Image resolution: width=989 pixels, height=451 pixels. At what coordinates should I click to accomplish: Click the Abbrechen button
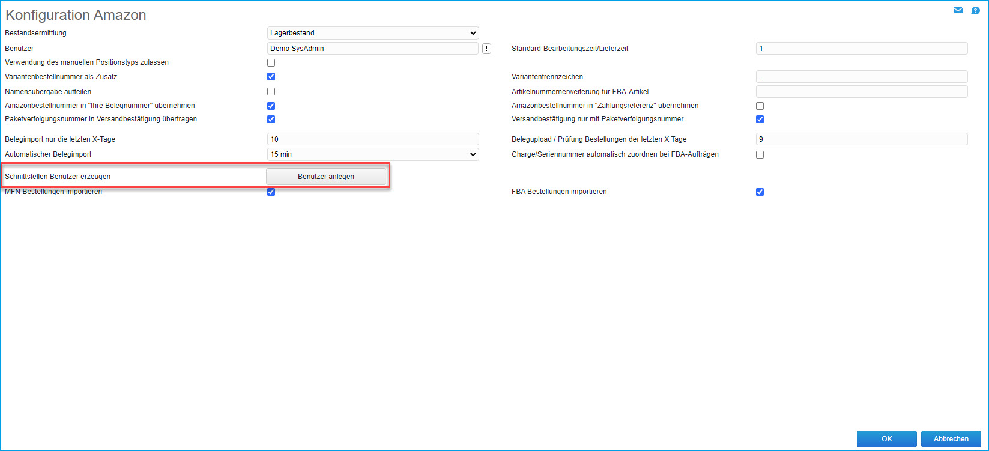coord(951,439)
